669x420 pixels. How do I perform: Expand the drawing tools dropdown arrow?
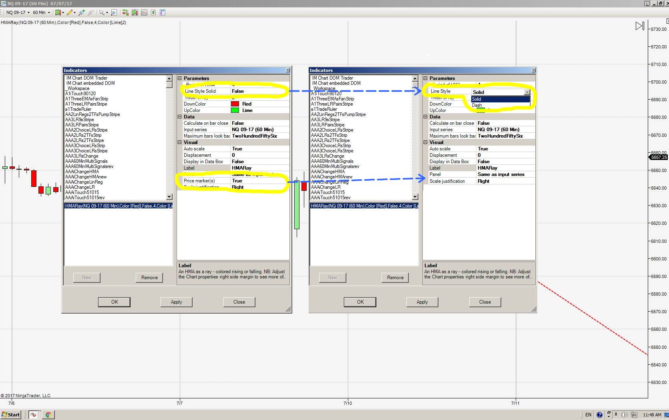point(75,12)
